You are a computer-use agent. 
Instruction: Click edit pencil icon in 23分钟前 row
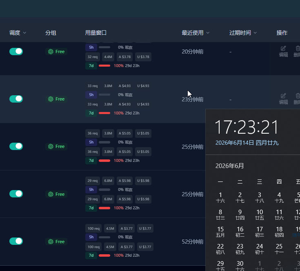click(283, 96)
